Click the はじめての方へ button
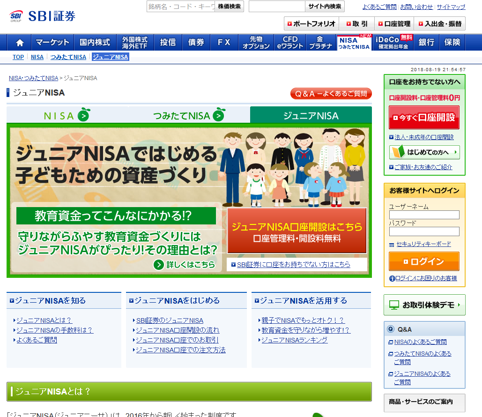This screenshot has height=417, width=482. (x=424, y=152)
